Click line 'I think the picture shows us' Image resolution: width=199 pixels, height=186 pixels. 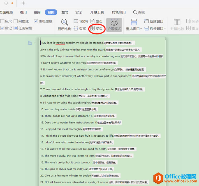[100, 136]
